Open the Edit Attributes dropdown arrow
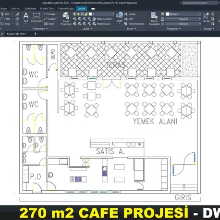Viewport: 220px width, 220px height. click(x=146, y=24)
